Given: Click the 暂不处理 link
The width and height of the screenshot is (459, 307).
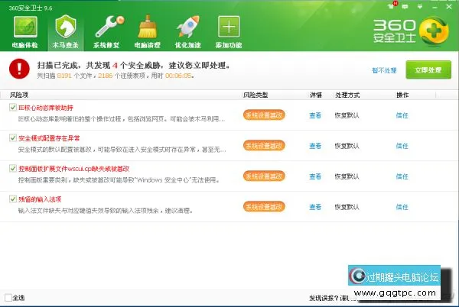Looking at the screenshot, I should tap(384, 70).
